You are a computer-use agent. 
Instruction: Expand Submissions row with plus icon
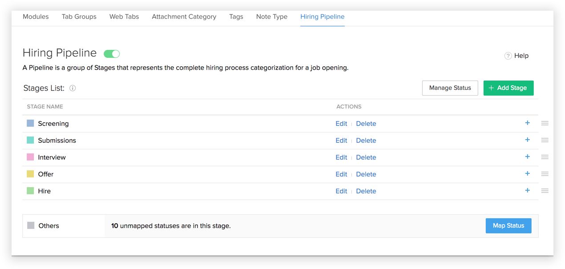pyautogui.click(x=527, y=140)
